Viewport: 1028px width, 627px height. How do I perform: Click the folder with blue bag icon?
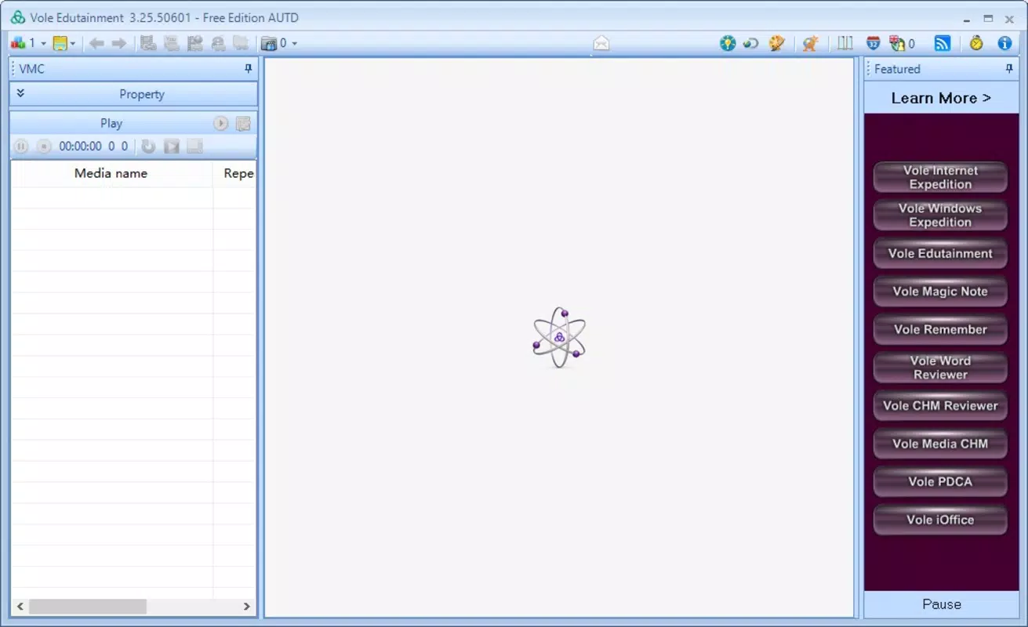(269, 43)
